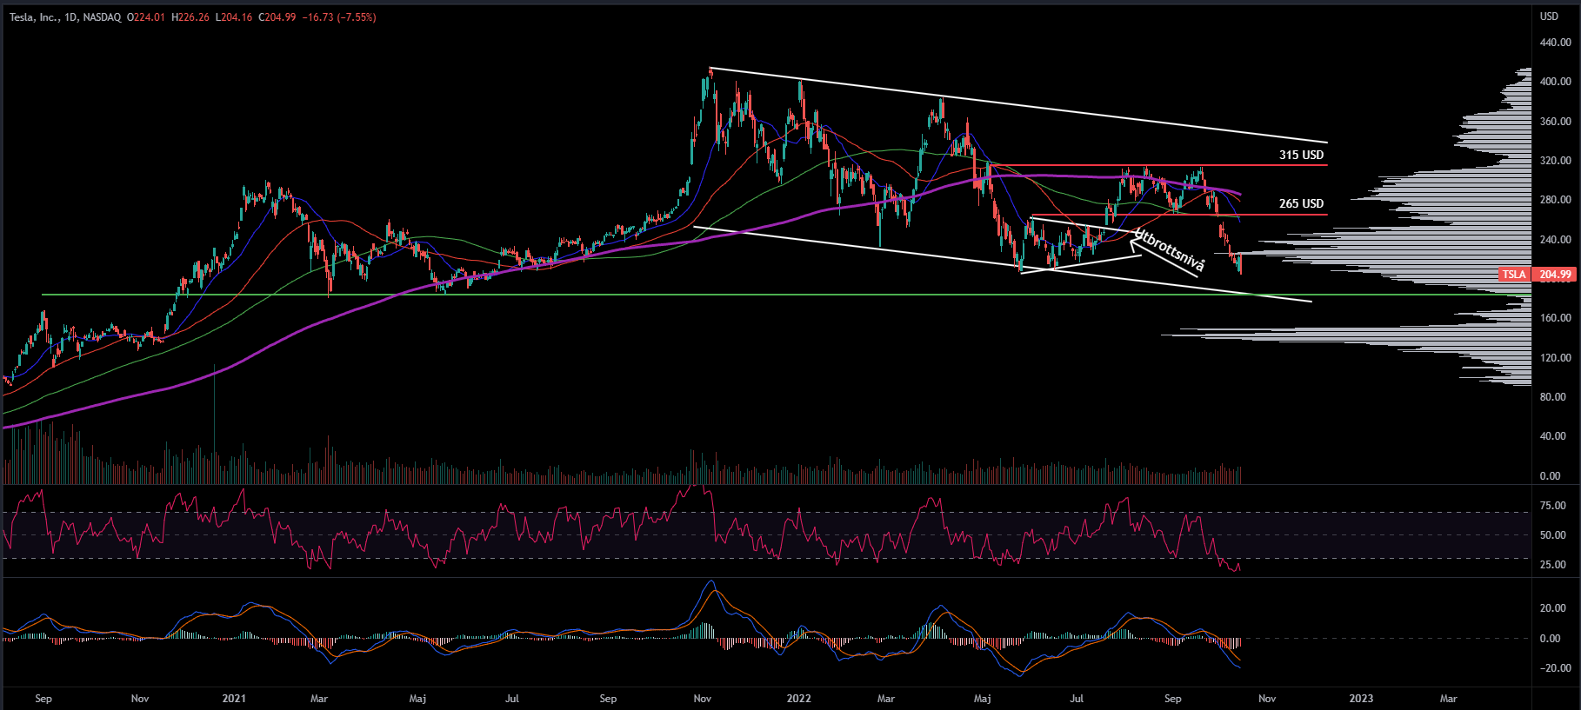This screenshot has height=710, width=1581.
Task: Click the tallest green volume spike bar
Action: tap(214, 417)
